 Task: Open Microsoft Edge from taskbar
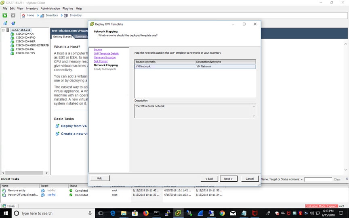click(113, 213)
